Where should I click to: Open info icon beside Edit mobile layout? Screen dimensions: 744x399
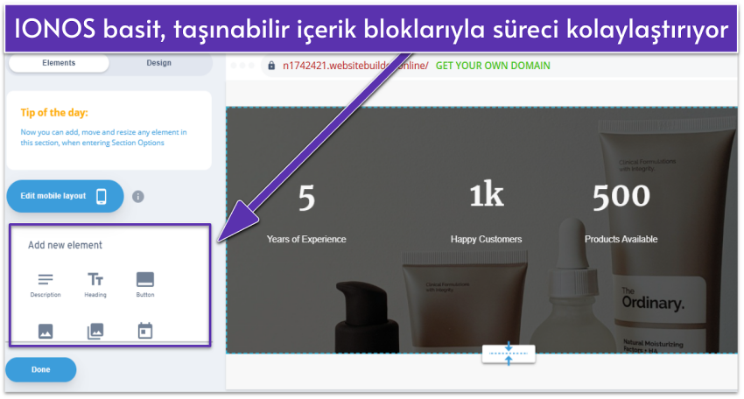point(138,196)
